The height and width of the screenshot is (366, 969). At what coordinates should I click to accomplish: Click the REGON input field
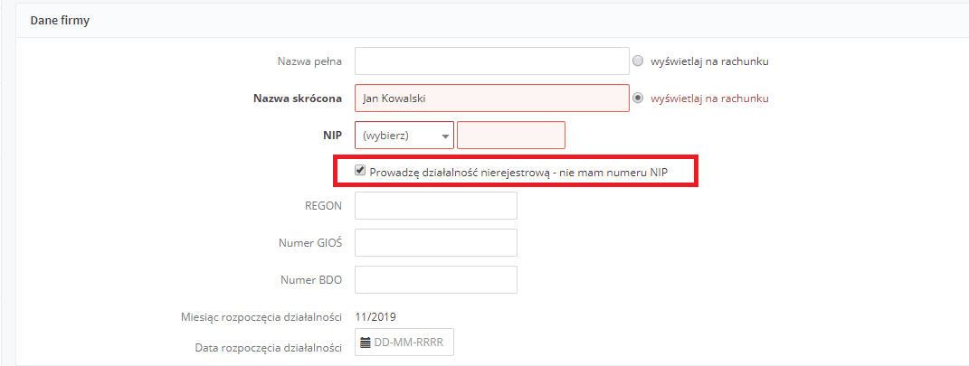pyautogui.click(x=436, y=205)
